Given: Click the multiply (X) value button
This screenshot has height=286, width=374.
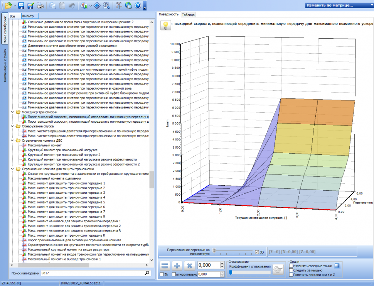Looking at the screenshot, I should (190, 266).
